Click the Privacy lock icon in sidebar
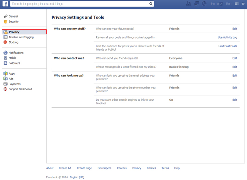The width and height of the screenshot is (247, 180). [x=6, y=32]
